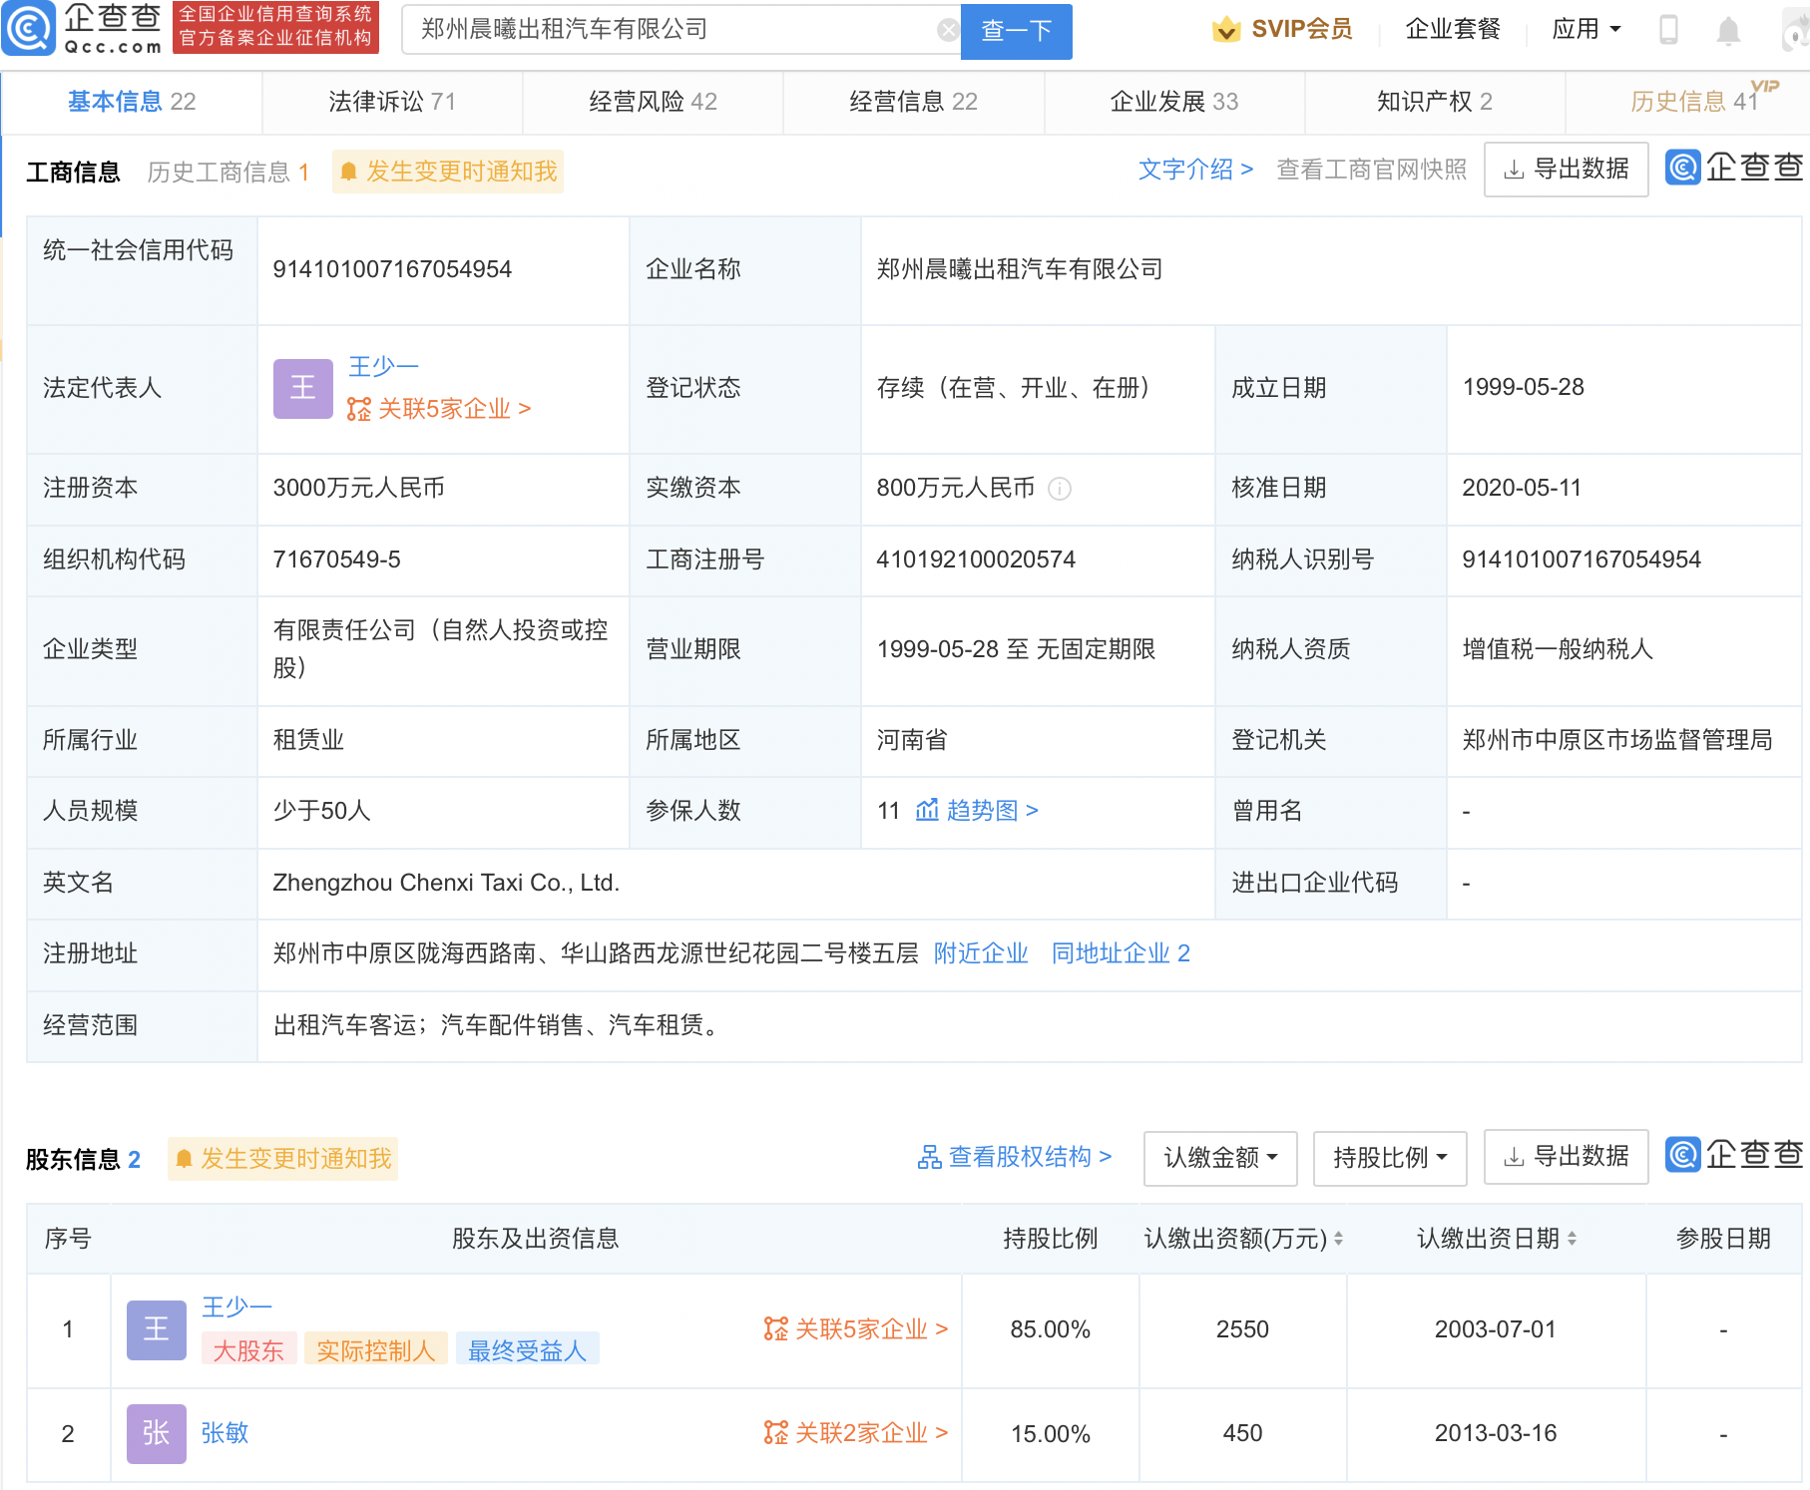This screenshot has width=1810, height=1490.
Task: Switch to the 法律诉讼 tab
Action: (392, 102)
